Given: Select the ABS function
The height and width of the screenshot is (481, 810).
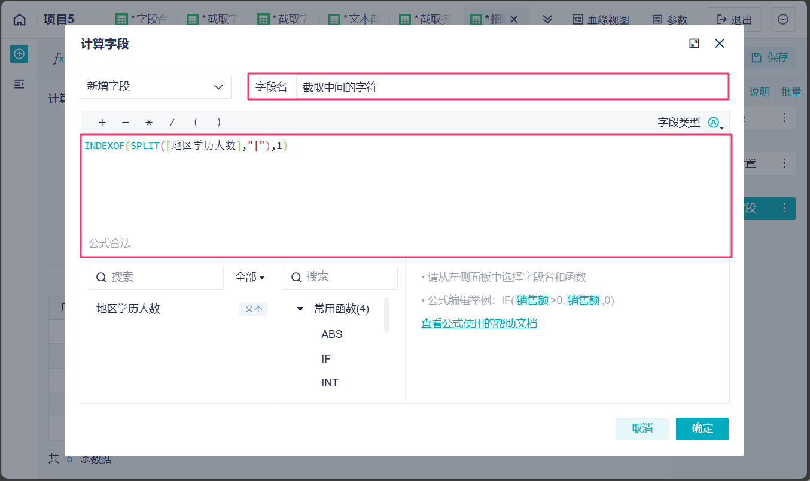Looking at the screenshot, I should coord(332,334).
